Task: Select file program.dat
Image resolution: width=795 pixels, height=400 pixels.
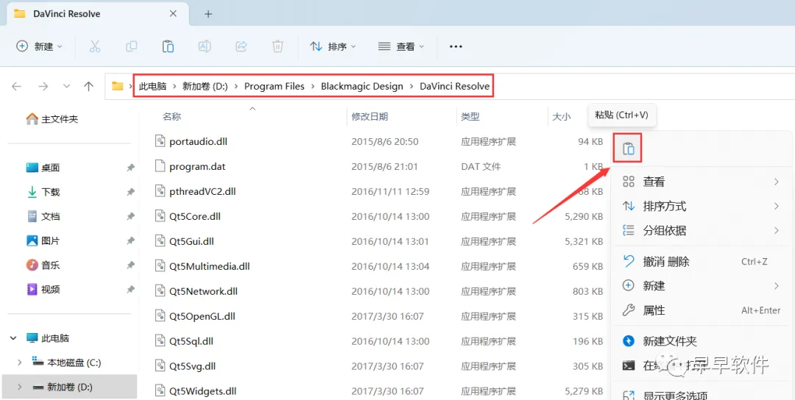Action: pos(197,166)
